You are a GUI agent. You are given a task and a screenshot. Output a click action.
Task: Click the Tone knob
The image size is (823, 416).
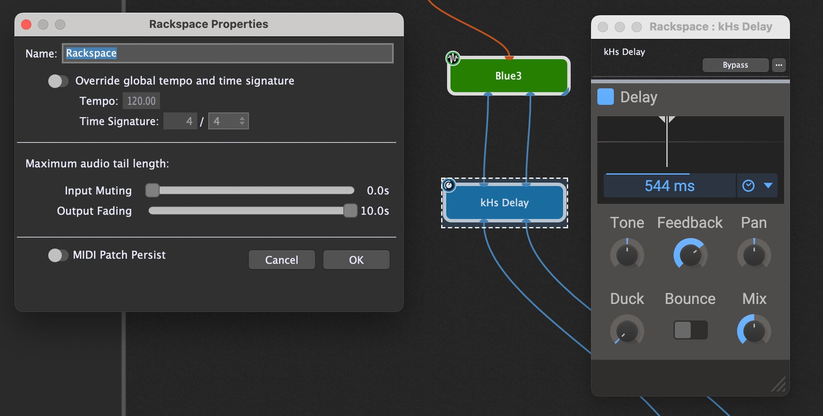(x=627, y=255)
